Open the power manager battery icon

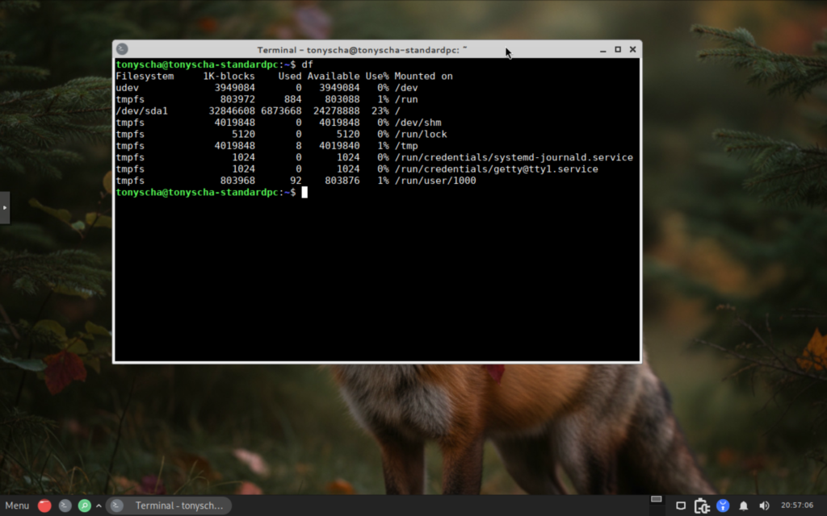(x=702, y=506)
